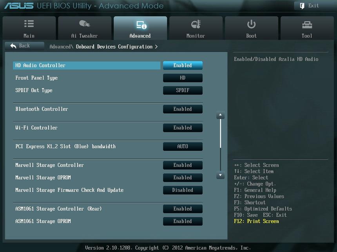This screenshot has width=337, height=252.
Task: Click the Marvell Storage Controller Enabled button
Action: click(183, 165)
